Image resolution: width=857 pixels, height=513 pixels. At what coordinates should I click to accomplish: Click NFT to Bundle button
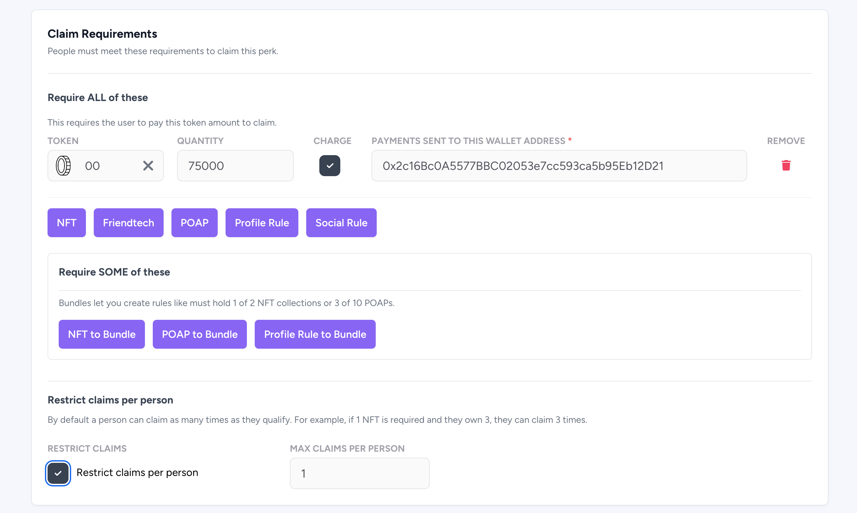tap(102, 334)
